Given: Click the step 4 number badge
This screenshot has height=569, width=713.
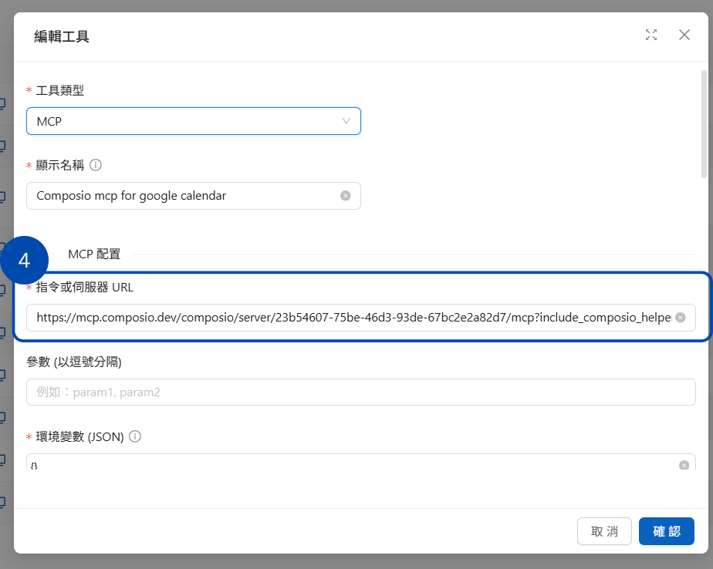Looking at the screenshot, I should click(24, 261).
